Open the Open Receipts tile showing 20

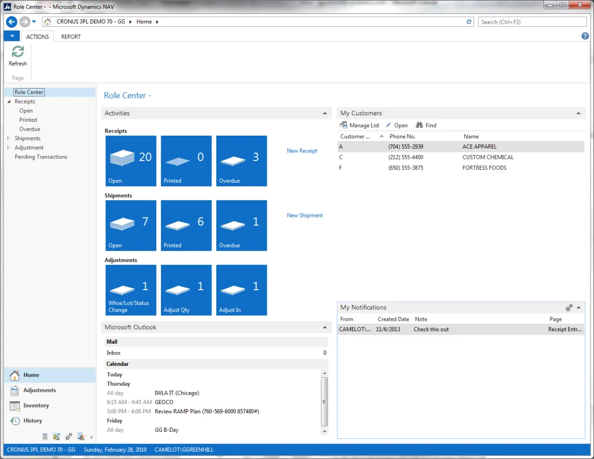pyautogui.click(x=131, y=161)
